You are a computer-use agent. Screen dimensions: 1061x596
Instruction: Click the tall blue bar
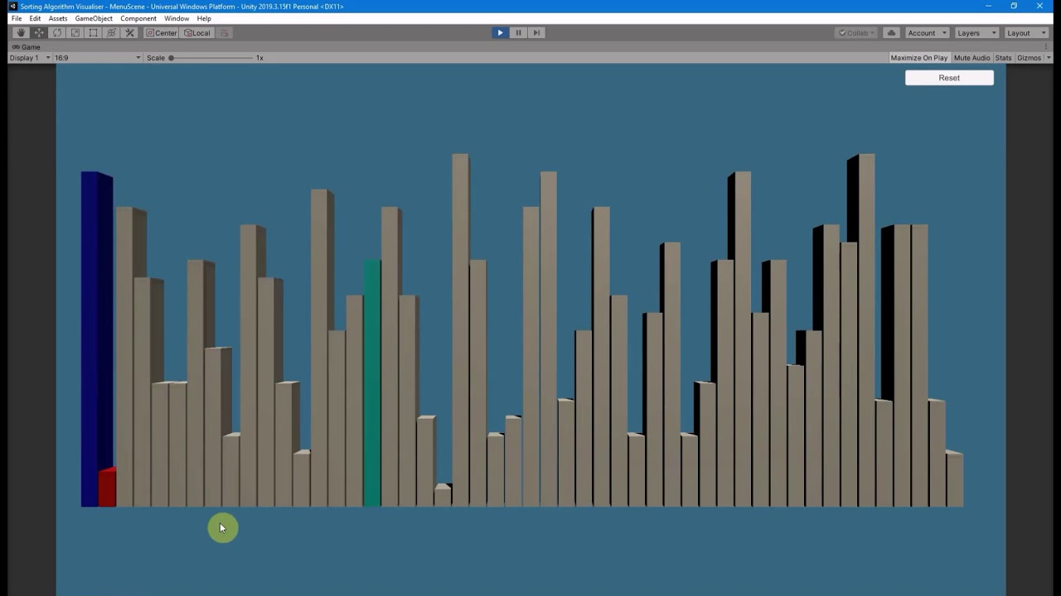96,339
